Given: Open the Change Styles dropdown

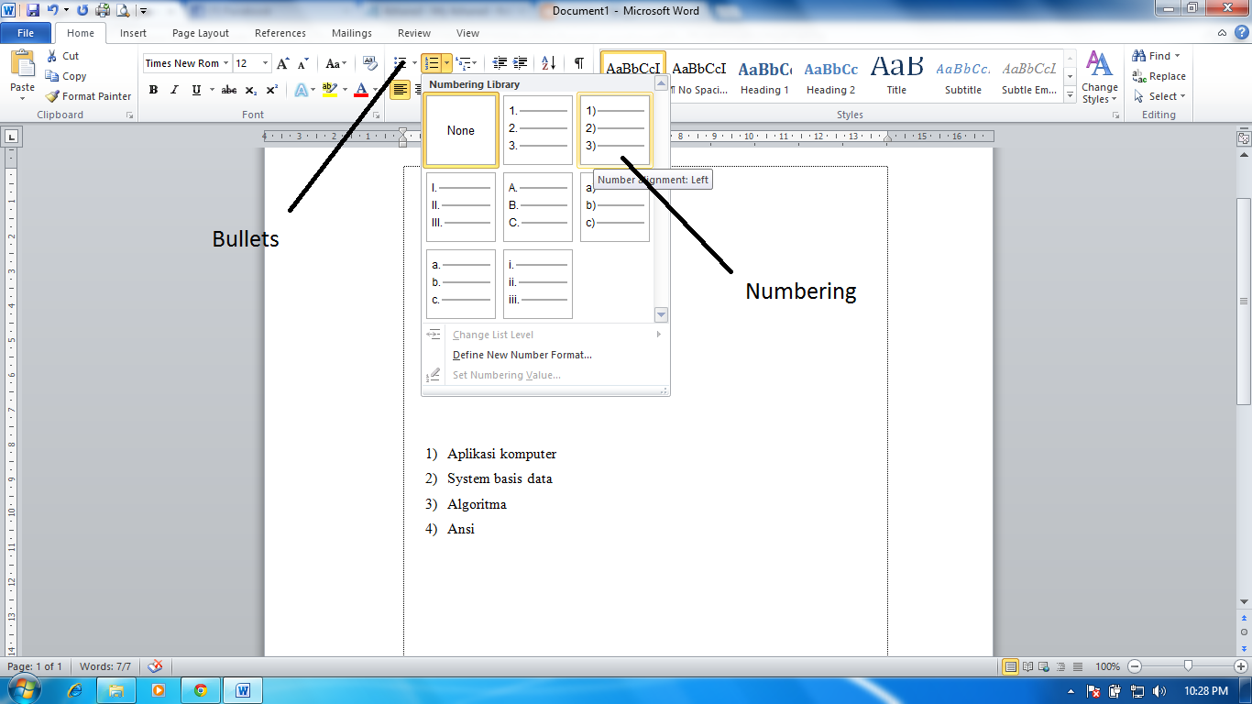Looking at the screenshot, I should tap(1100, 77).
